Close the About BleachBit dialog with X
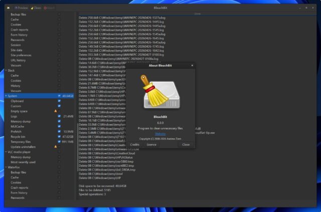321x212 pixels. tap(192, 65)
